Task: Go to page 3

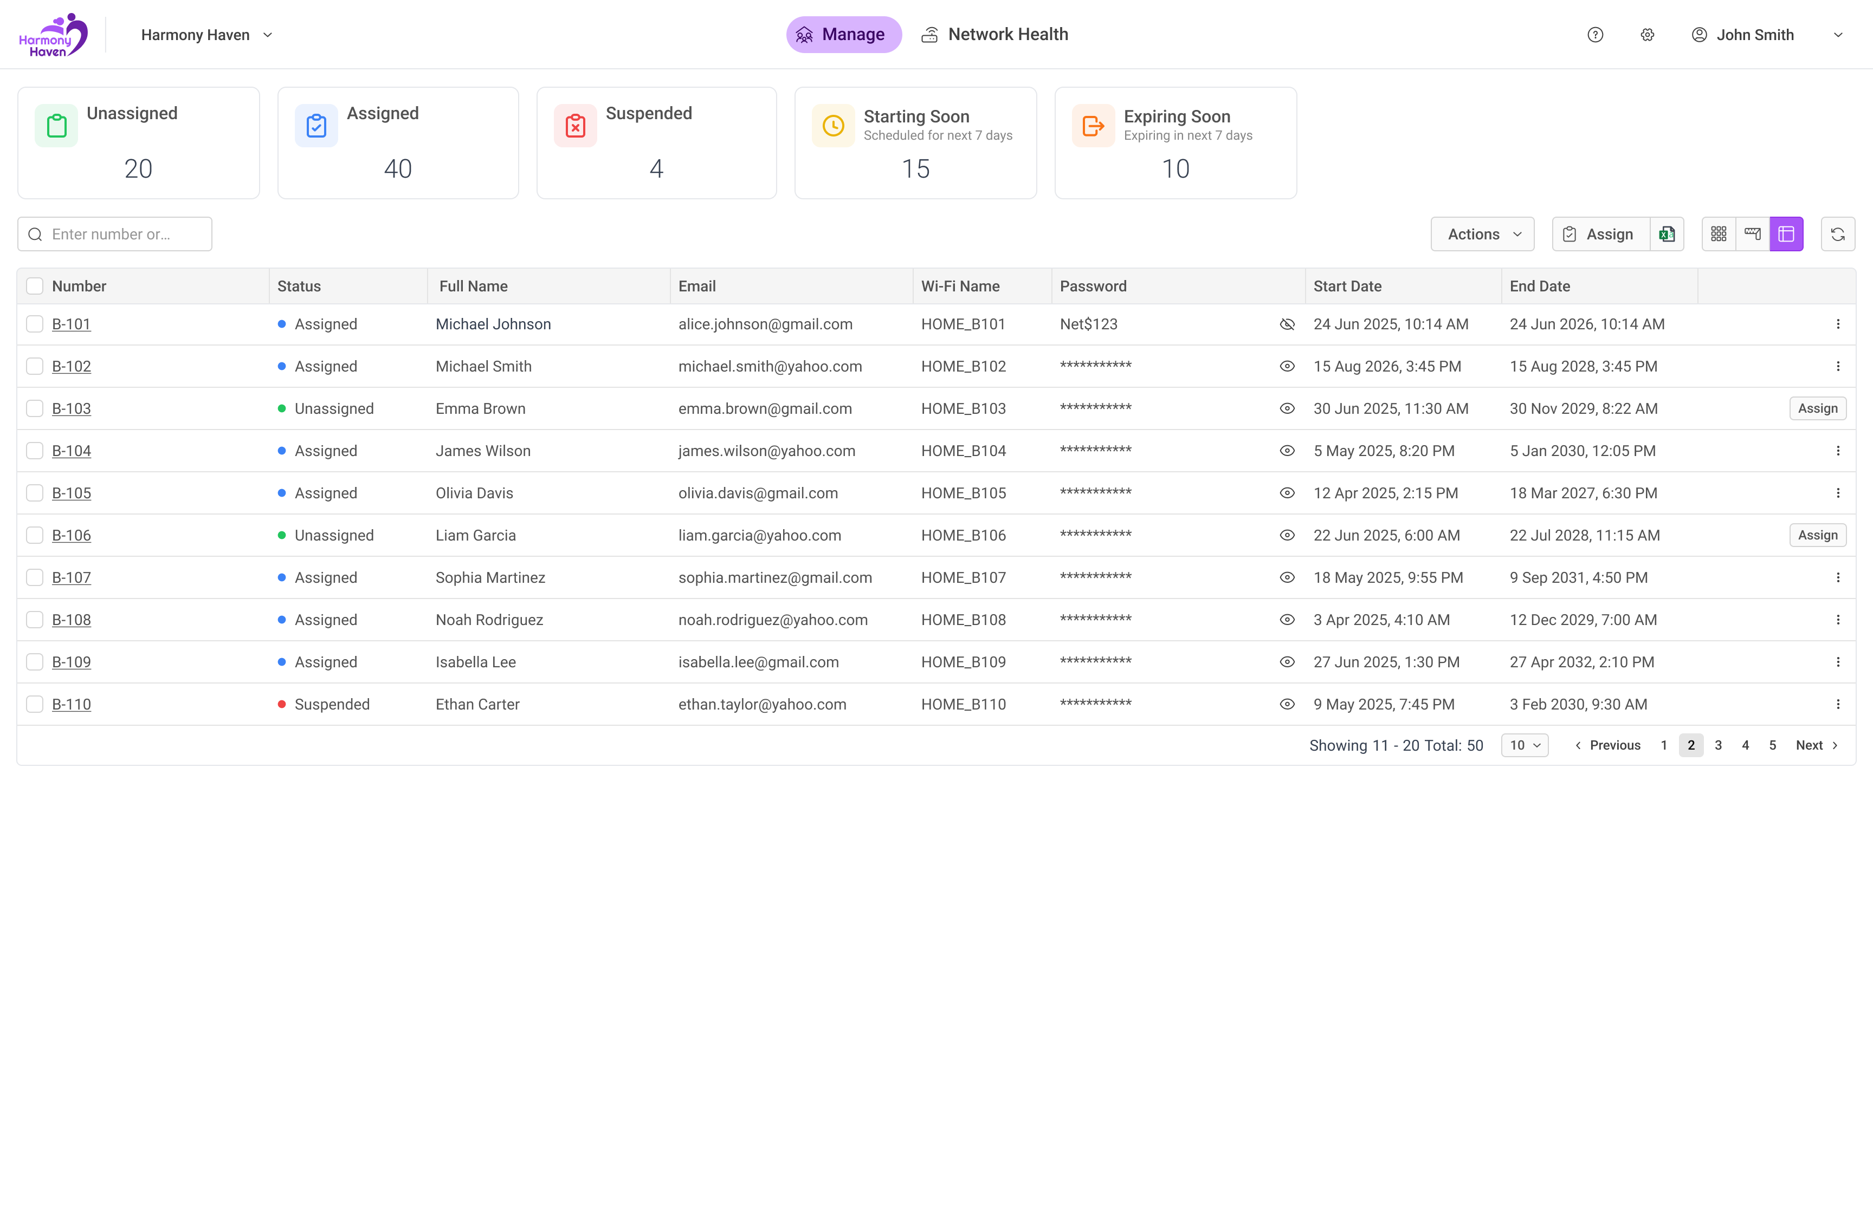Action: [1718, 746]
